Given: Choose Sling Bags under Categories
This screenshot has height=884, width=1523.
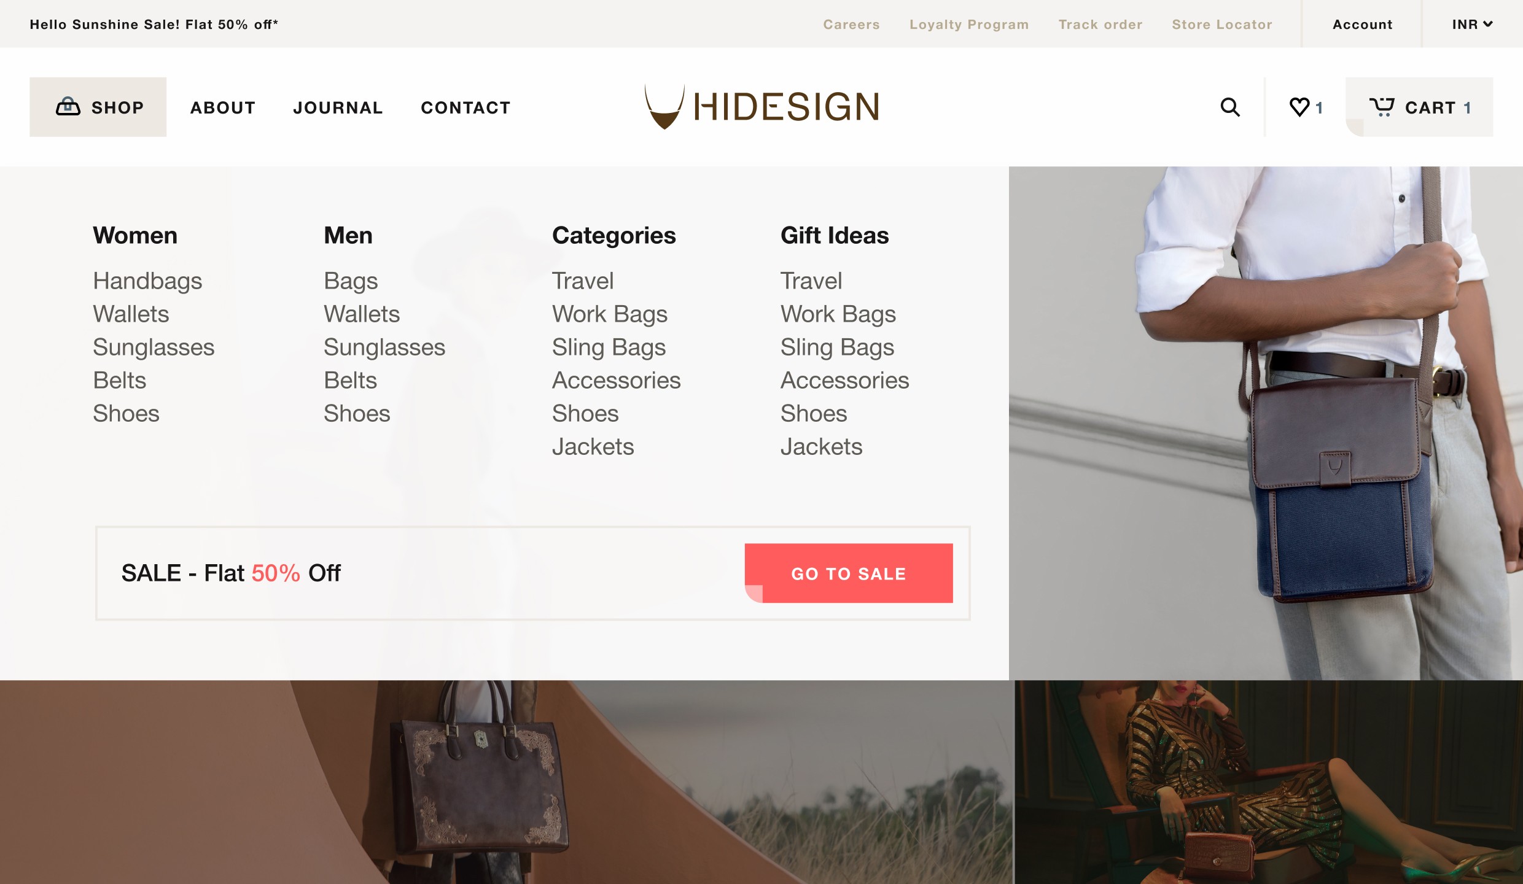Looking at the screenshot, I should [609, 347].
